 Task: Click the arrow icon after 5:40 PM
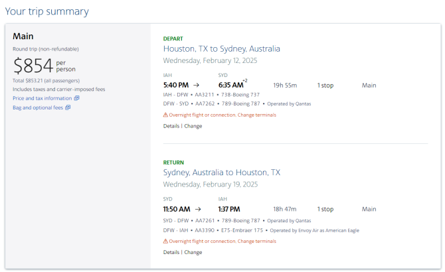tap(196, 85)
